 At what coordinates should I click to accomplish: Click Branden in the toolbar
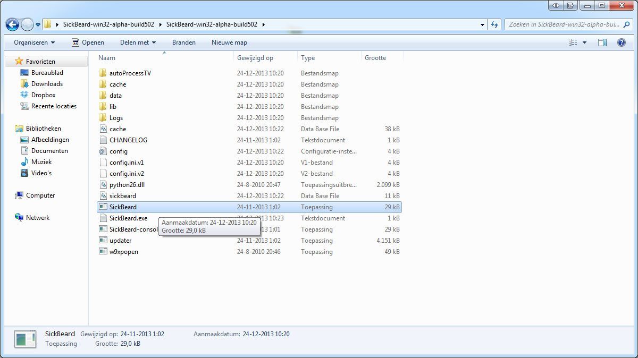click(x=184, y=42)
